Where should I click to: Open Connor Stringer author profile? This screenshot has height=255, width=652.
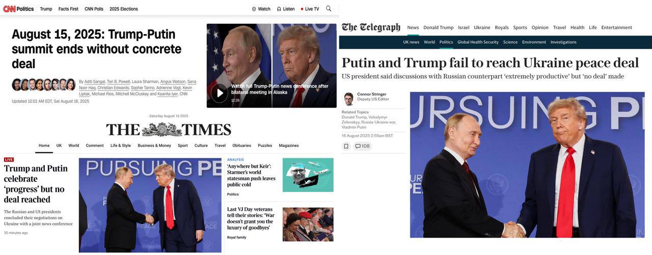click(x=371, y=94)
